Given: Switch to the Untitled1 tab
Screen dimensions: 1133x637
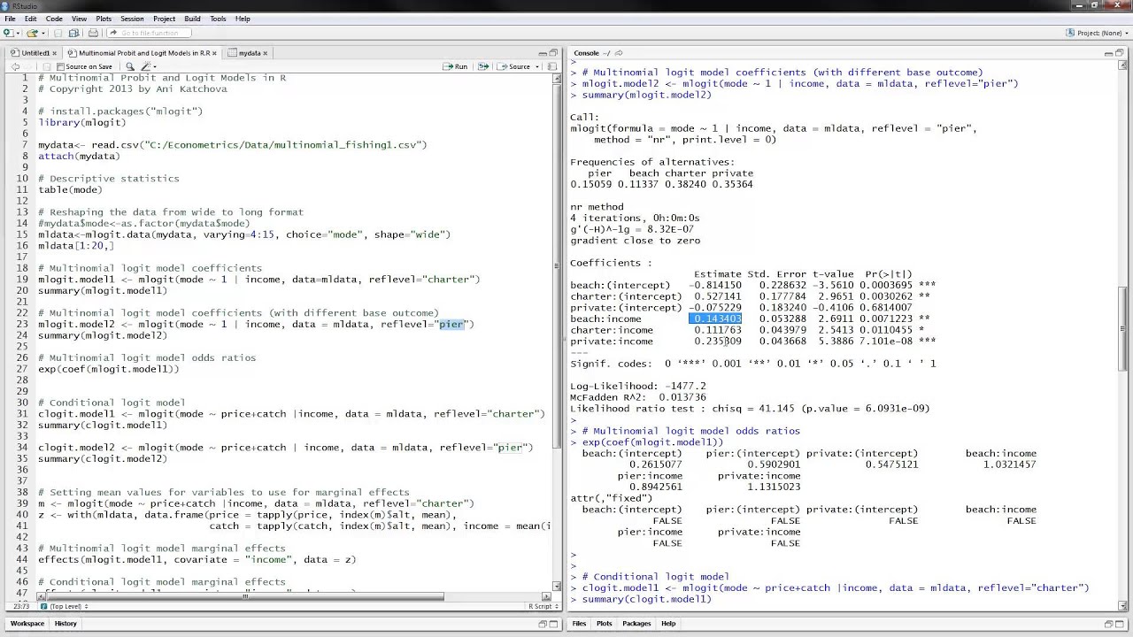Looking at the screenshot, I should click(x=35, y=53).
